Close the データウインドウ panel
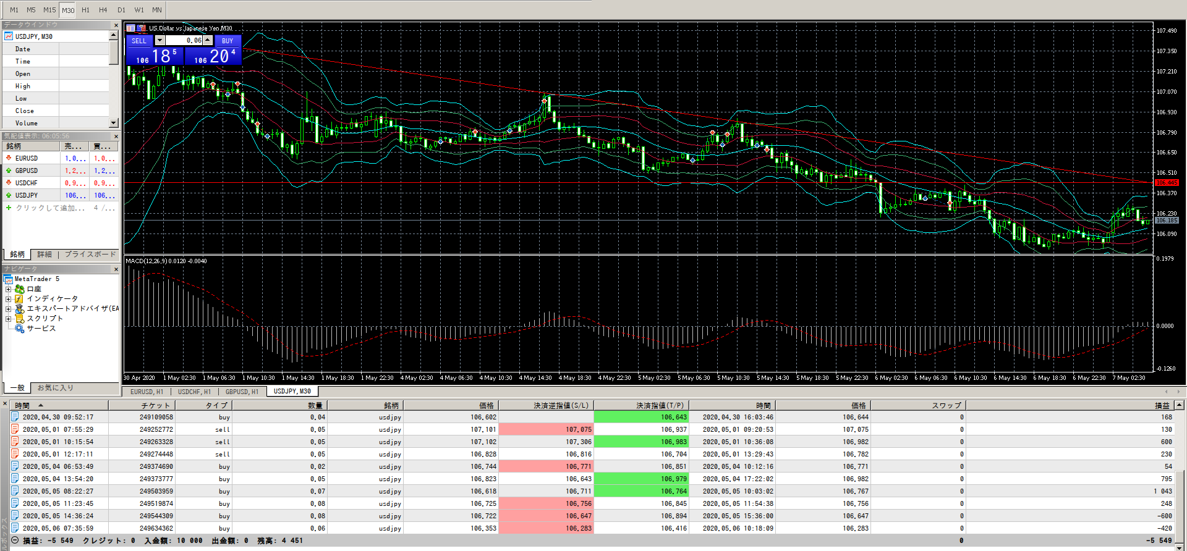This screenshot has height=551, width=1187. click(x=116, y=25)
